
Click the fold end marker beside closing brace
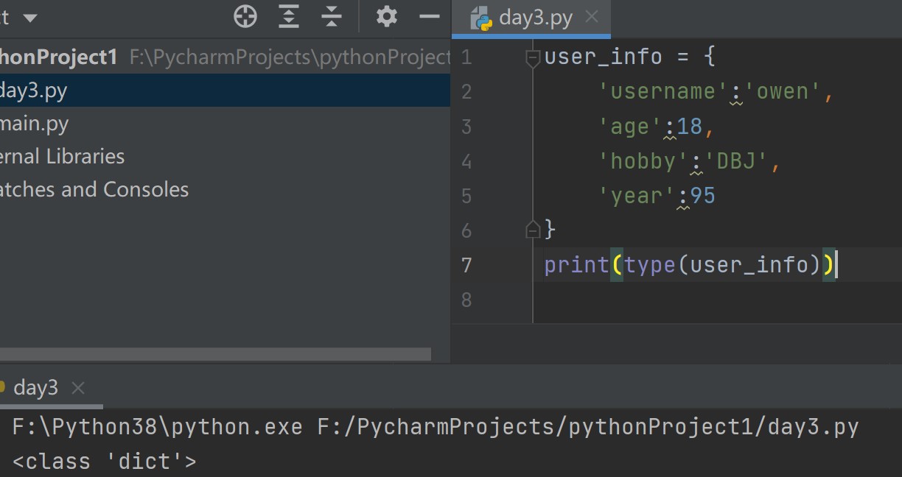(533, 230)
